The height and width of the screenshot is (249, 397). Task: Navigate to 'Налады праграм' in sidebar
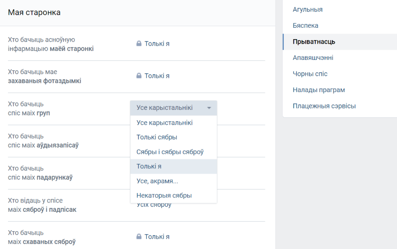pos(319,90)
